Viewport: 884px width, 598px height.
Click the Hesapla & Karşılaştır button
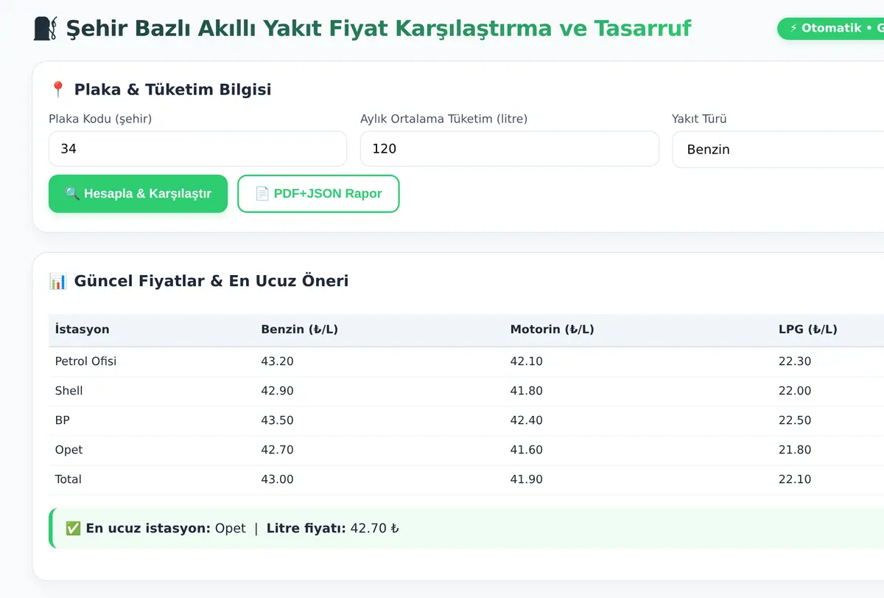click(x=138, y=194)
